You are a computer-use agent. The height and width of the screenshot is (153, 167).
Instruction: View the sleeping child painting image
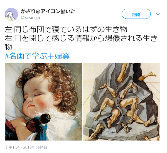[43, 102]
